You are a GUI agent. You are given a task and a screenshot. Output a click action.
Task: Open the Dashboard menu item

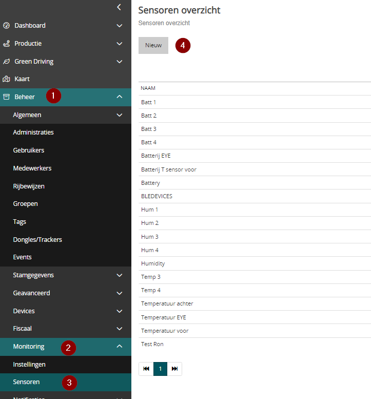tap(66, 26)
